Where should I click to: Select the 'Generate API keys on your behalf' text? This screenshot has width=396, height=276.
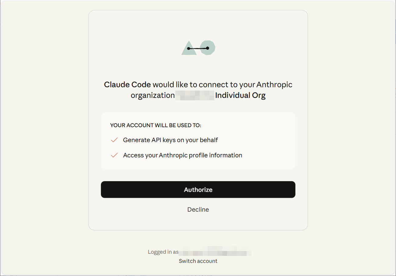[x=170, y=140]
